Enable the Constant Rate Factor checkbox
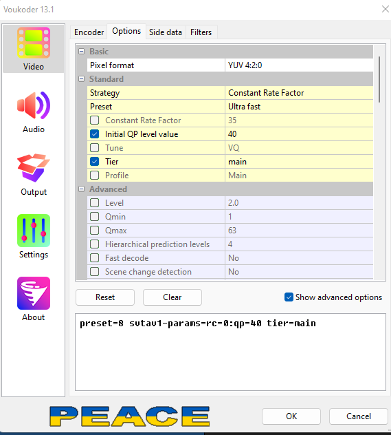The height and width of the screenshot is (435, 391). pos(94,120)
